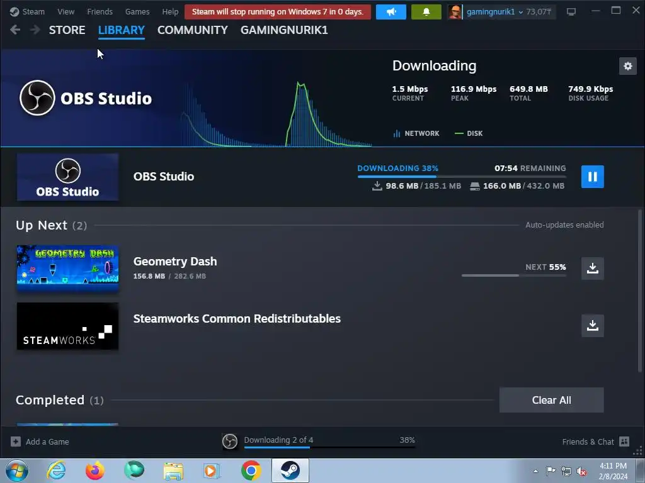
Task: Open Windows Explorer folder from taskbar
Action: click(x=173, y=470)
